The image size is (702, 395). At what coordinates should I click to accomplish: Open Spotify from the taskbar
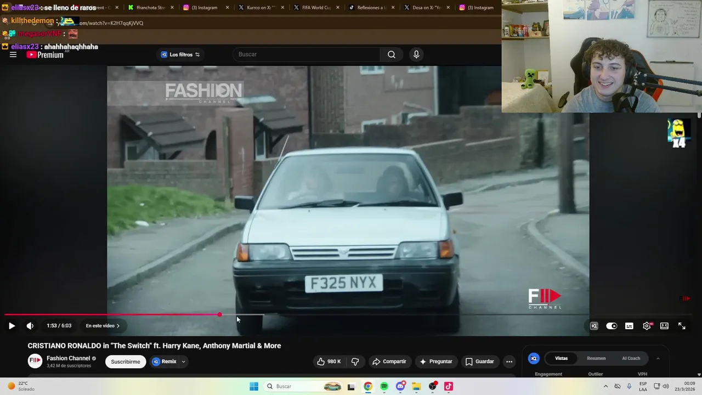point(384,386)
